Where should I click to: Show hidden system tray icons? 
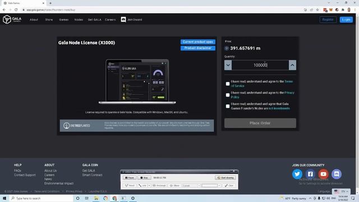[x=310, y=198]
